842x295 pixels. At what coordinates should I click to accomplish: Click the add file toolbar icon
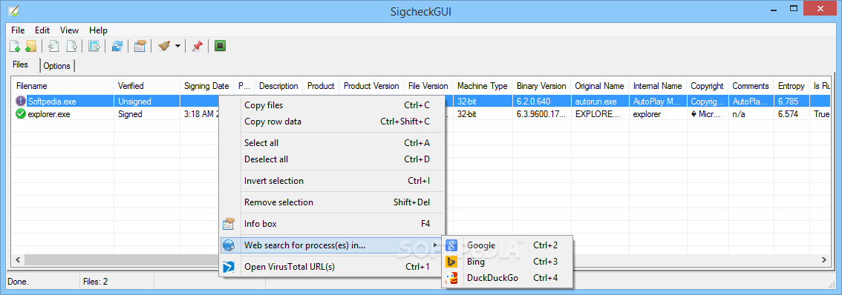click(x=15, y=46)
